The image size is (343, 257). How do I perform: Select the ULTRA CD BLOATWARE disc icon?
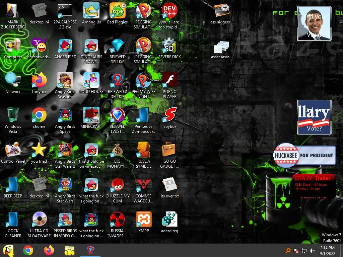[x=39, y=225]
